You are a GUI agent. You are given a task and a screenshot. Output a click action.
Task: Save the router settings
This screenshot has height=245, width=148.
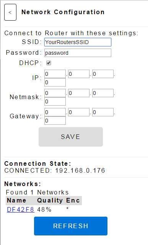(x=71, y=137)
